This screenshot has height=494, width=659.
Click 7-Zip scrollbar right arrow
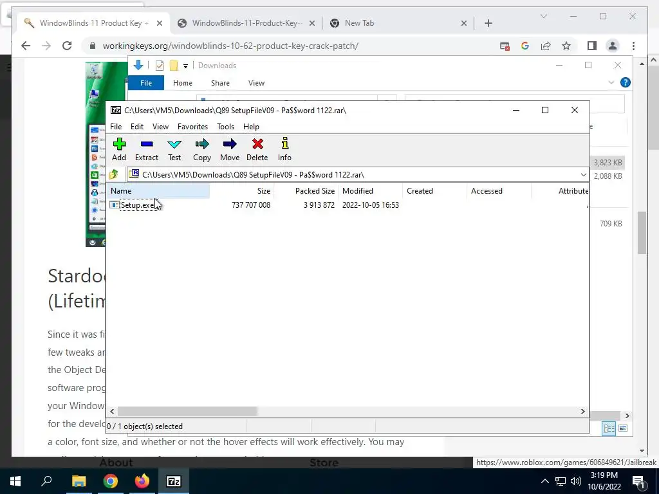click(x=583, y=411)
